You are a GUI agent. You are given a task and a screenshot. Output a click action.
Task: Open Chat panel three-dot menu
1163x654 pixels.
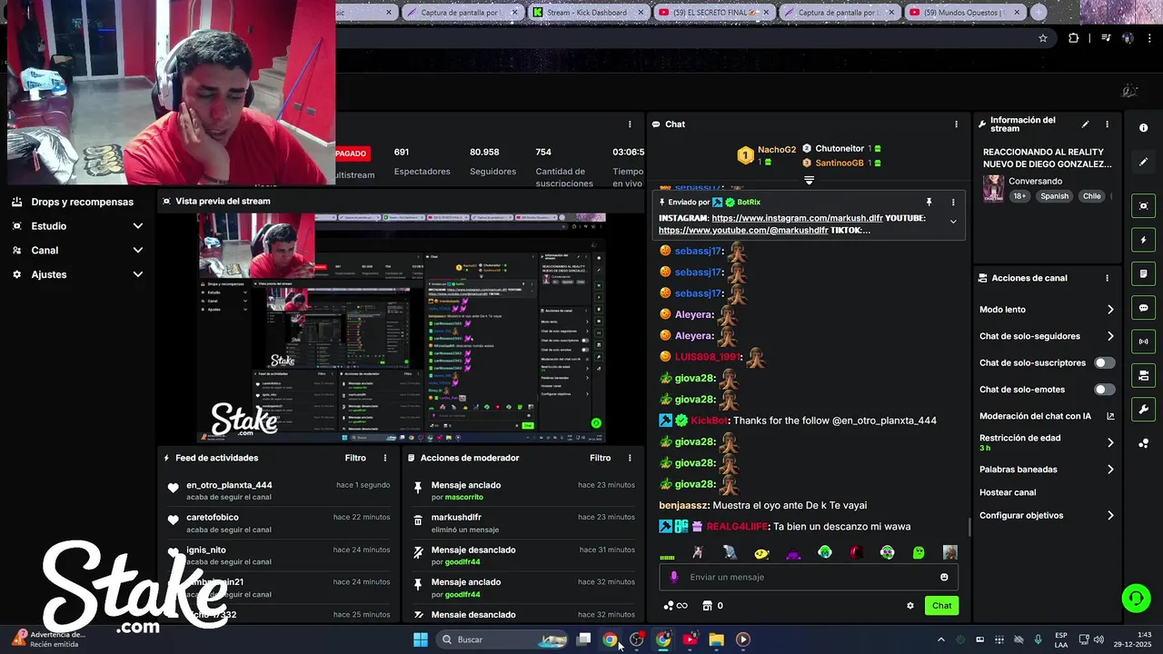(x=956, y=124)
